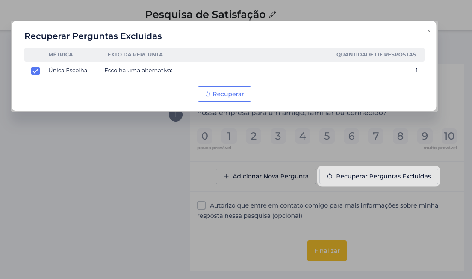The image size is (472, 279).
Task: Check the contact authorization checkbox
Action: 201,205
